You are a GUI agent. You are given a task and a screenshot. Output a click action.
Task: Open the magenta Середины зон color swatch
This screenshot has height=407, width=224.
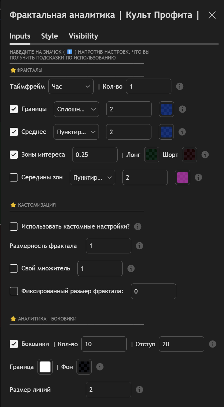point(182,178)
